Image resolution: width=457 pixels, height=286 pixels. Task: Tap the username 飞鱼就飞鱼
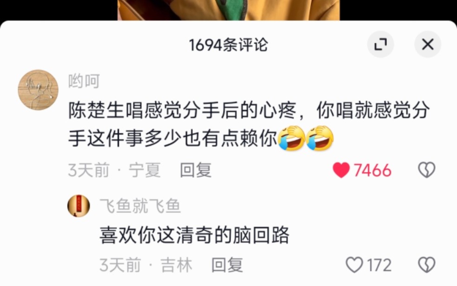point(140,206)
